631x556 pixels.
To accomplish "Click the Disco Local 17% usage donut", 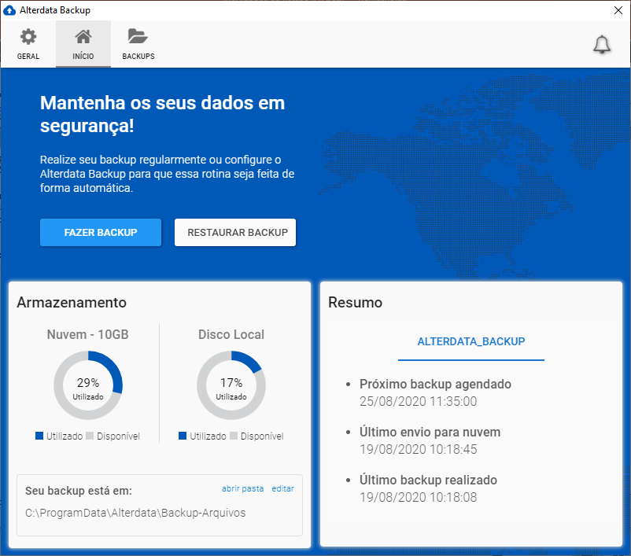I will coord(231,385).
